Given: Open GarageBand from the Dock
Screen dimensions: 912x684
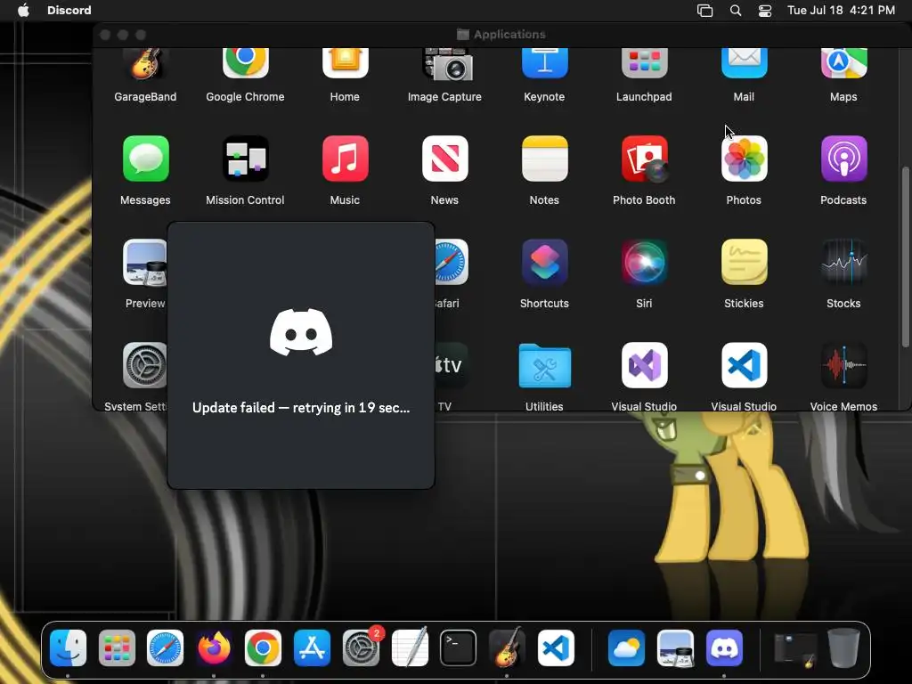Looking at the screenshot, I should pos(507,648).
